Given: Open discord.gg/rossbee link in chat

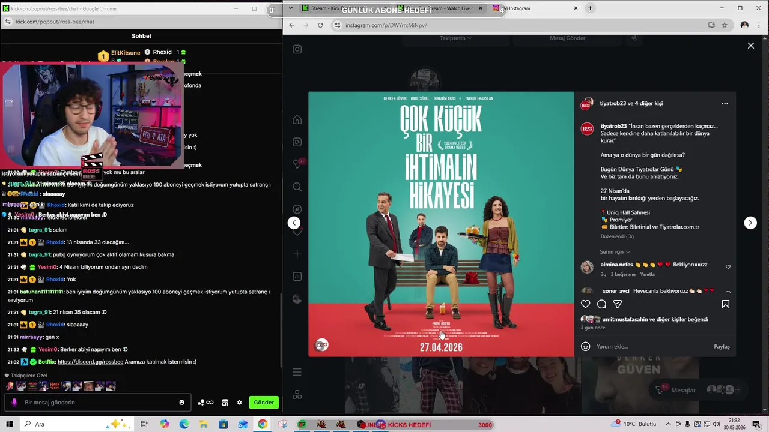Looking at the screenshot, I should [90, 362].
